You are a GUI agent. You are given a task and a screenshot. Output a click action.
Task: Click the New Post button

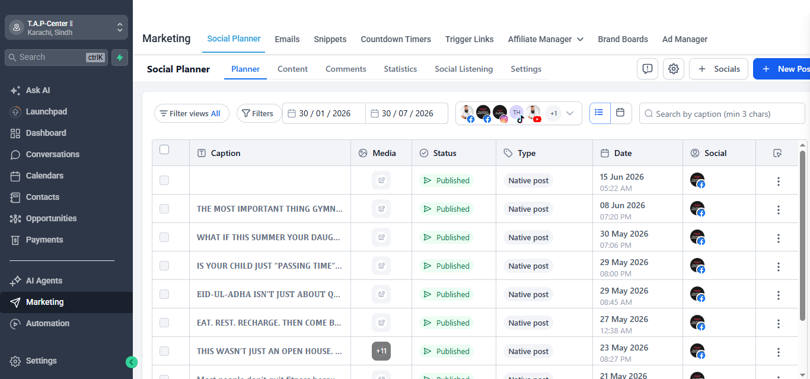pyautogui.click(x=782, y=69)
